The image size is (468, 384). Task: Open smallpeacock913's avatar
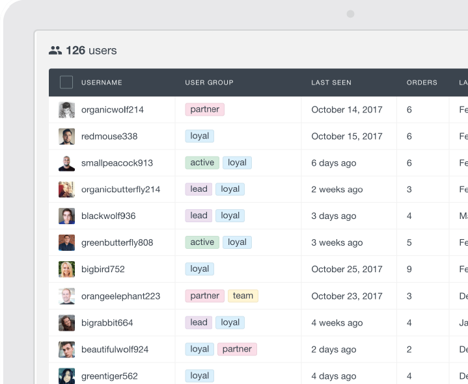[66, 163]
